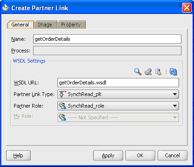This screenshot has width=194, height=167.
Task: Click the Partner Role person icon
Action: 62,106
